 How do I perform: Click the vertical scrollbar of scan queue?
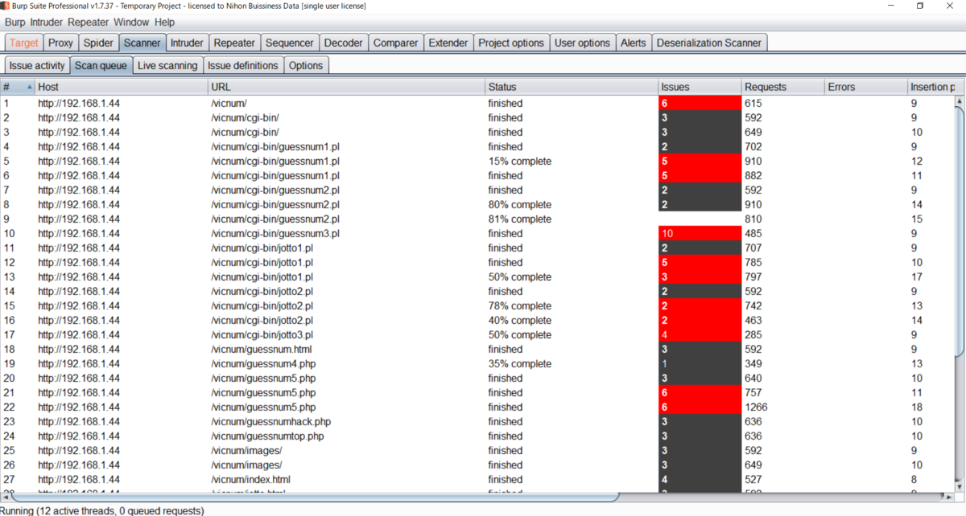960,233
